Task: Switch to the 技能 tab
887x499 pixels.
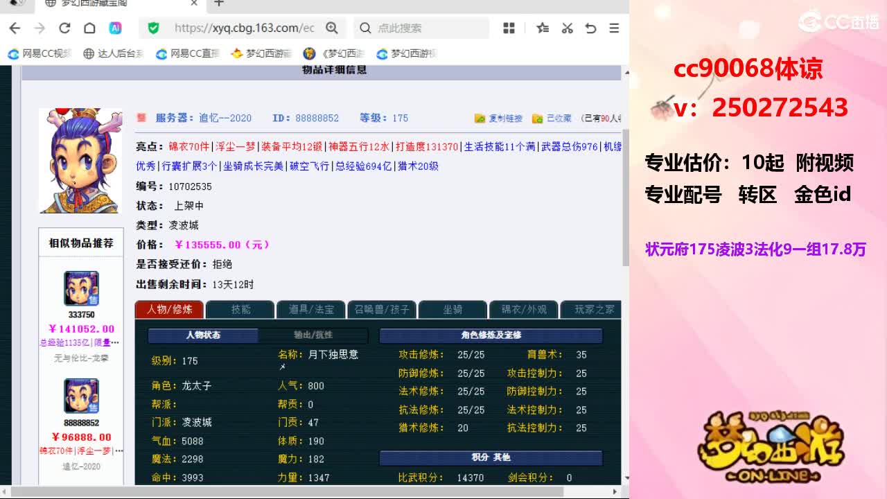Action: click(240, 309)
